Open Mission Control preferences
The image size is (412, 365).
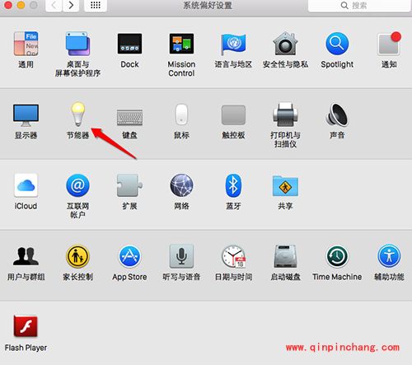181,44
